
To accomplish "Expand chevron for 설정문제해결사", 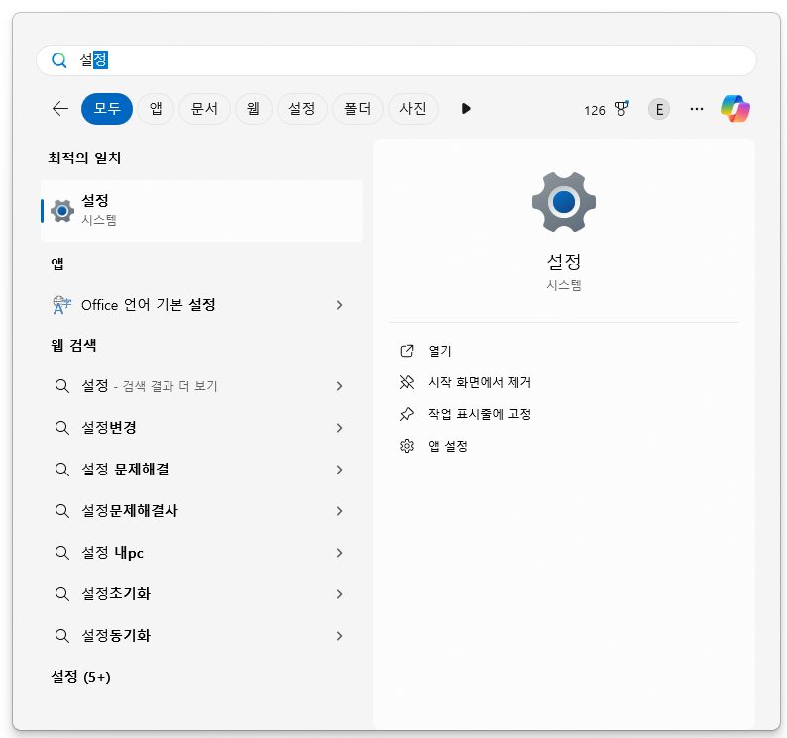I will point(340,511).
